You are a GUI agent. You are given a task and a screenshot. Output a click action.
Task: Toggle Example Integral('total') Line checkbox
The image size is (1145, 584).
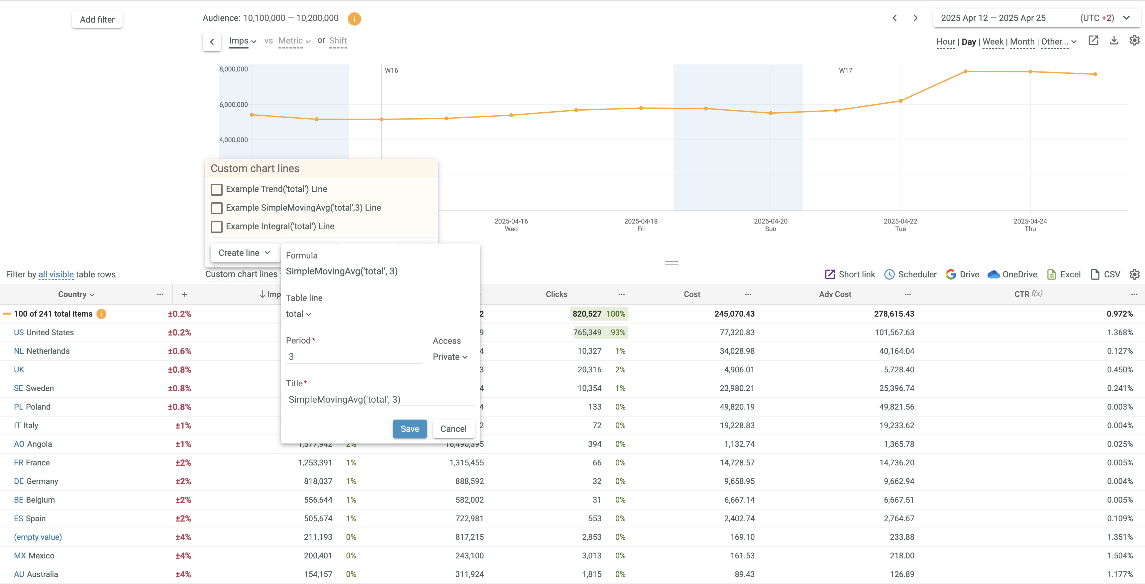point(216,227)
